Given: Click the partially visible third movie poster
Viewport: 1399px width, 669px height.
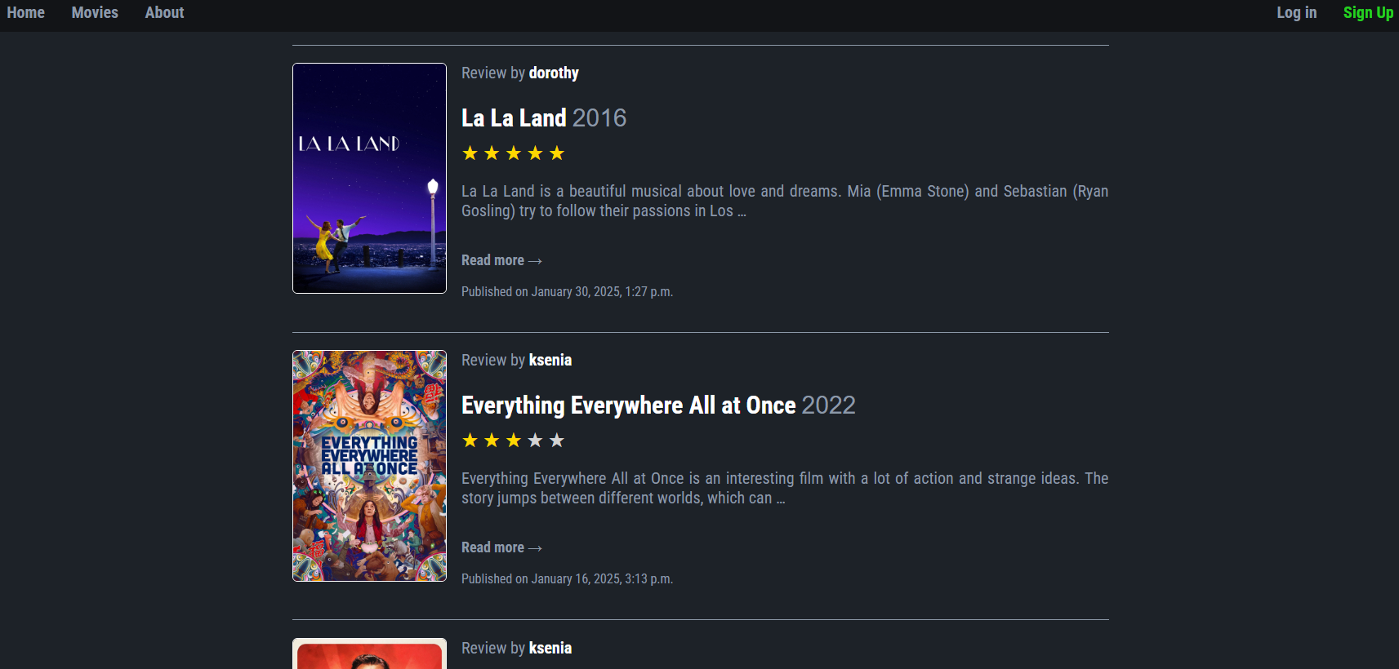Looking at the screenshot, I should pyautogui.click(x=369, y=654).
